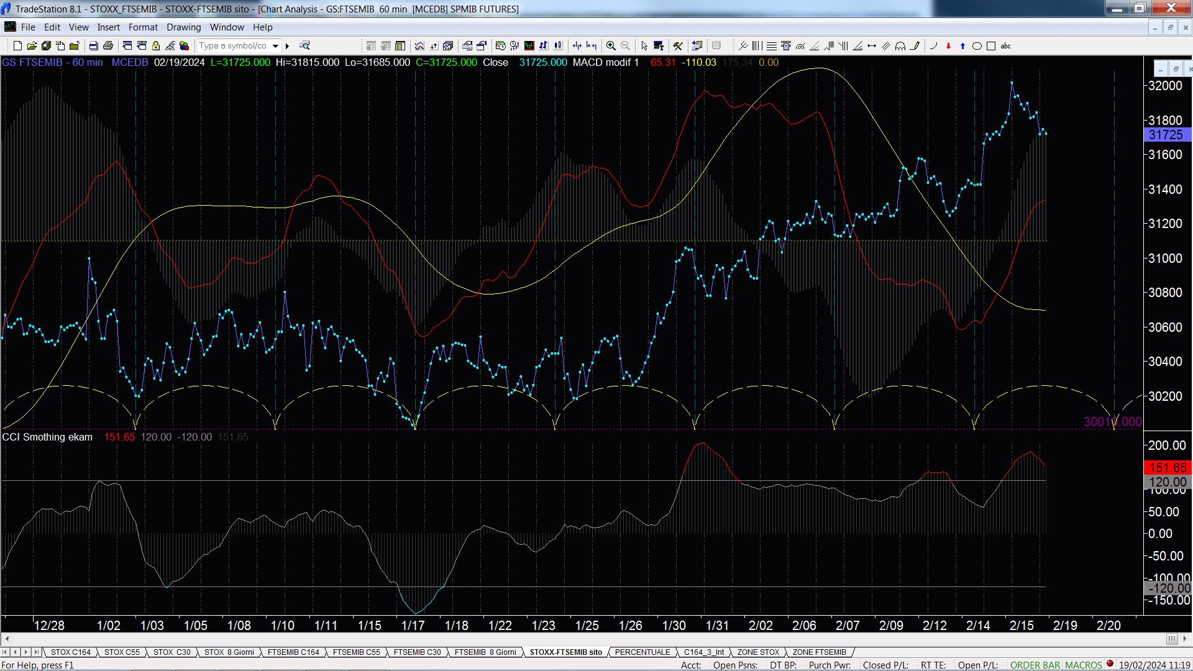Viewport: 1193px width, 671px height.
Task: Click the padlock toolbar icon
Action: point(156,46)
